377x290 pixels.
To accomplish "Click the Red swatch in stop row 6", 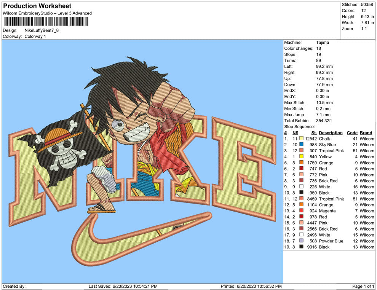I will click(x=301, y=169).
